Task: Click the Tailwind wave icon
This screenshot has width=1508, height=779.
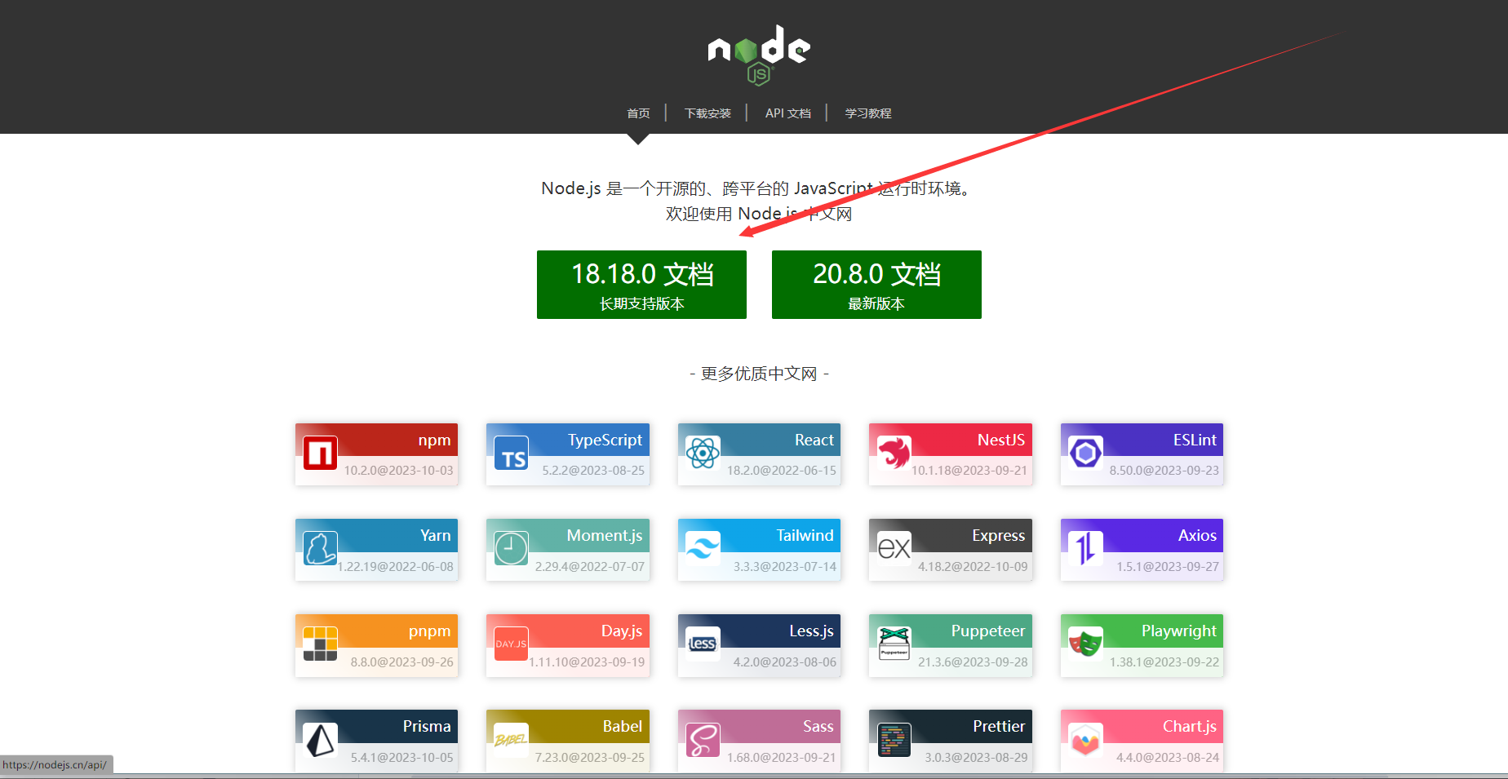Action: (703, 549)
